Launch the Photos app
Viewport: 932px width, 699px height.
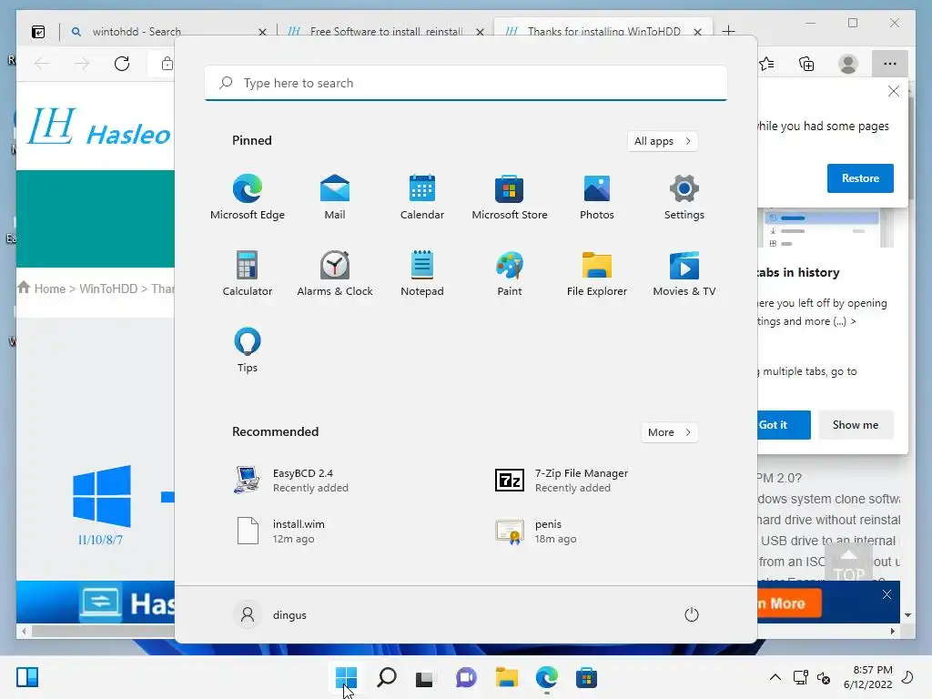[597, 198]
